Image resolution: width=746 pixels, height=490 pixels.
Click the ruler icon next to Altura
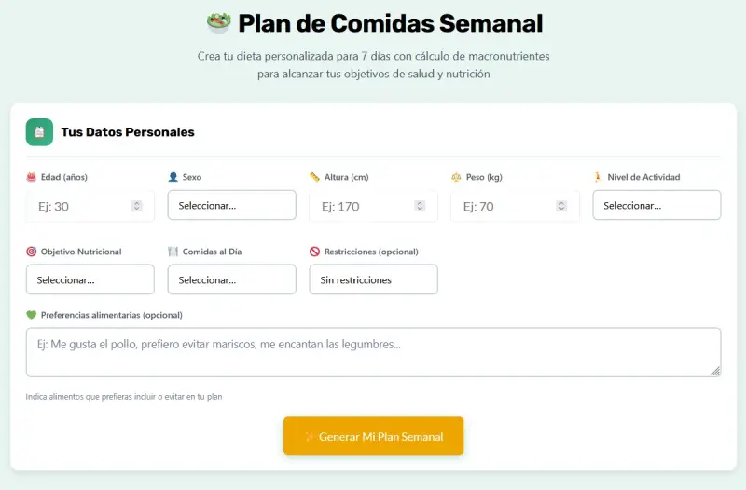pos(314,177)
